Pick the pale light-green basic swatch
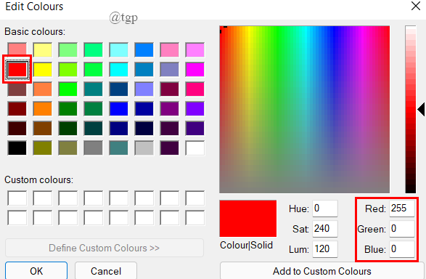This screenshot has width=426, height=279. pos(68,49)
